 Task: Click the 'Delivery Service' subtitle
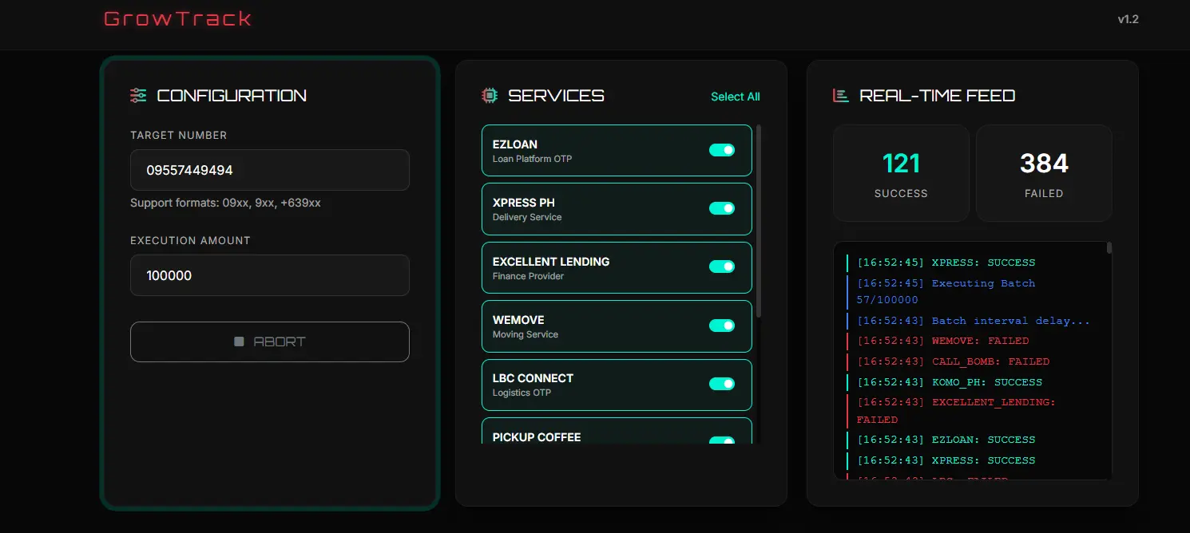coord(527,217)
